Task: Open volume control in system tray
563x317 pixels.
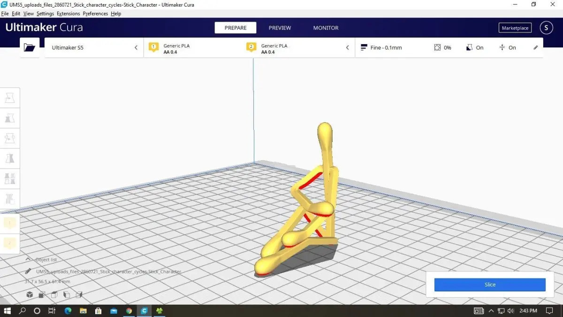Action: [x=511, y=311]
